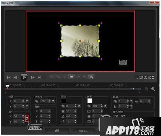The width and height of the screenshot is (161, 136).
Task: Jump to the end of the clip
Action: (40, 77)
